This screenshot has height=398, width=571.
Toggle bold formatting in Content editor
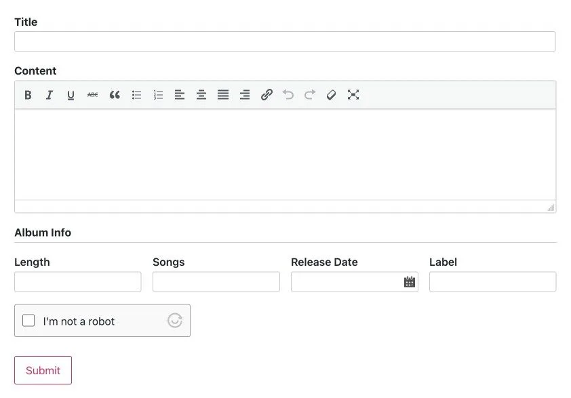pyautogui.click(x=28, y=95)
